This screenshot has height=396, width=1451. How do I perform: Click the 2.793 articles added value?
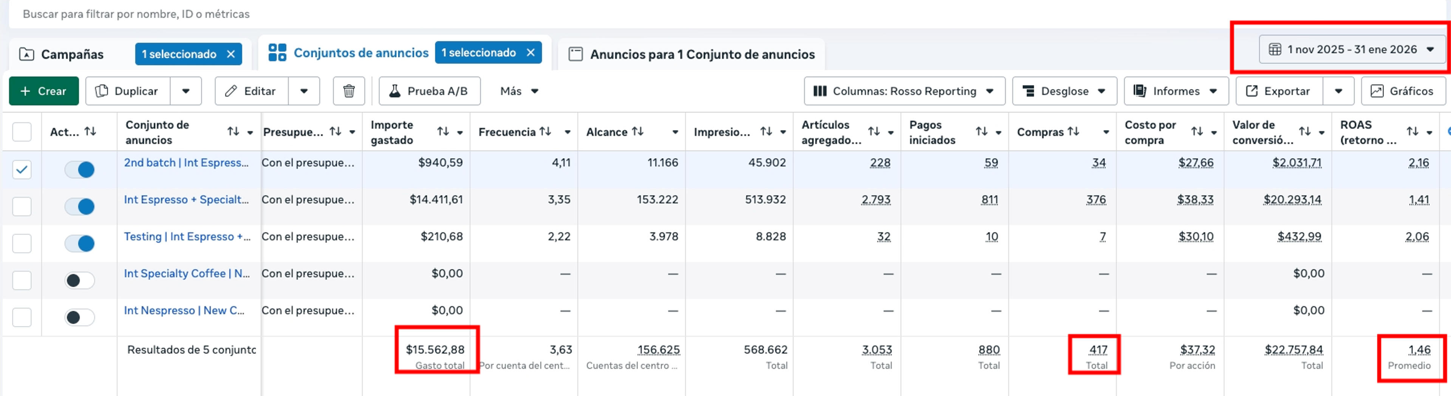click(876, 200)
